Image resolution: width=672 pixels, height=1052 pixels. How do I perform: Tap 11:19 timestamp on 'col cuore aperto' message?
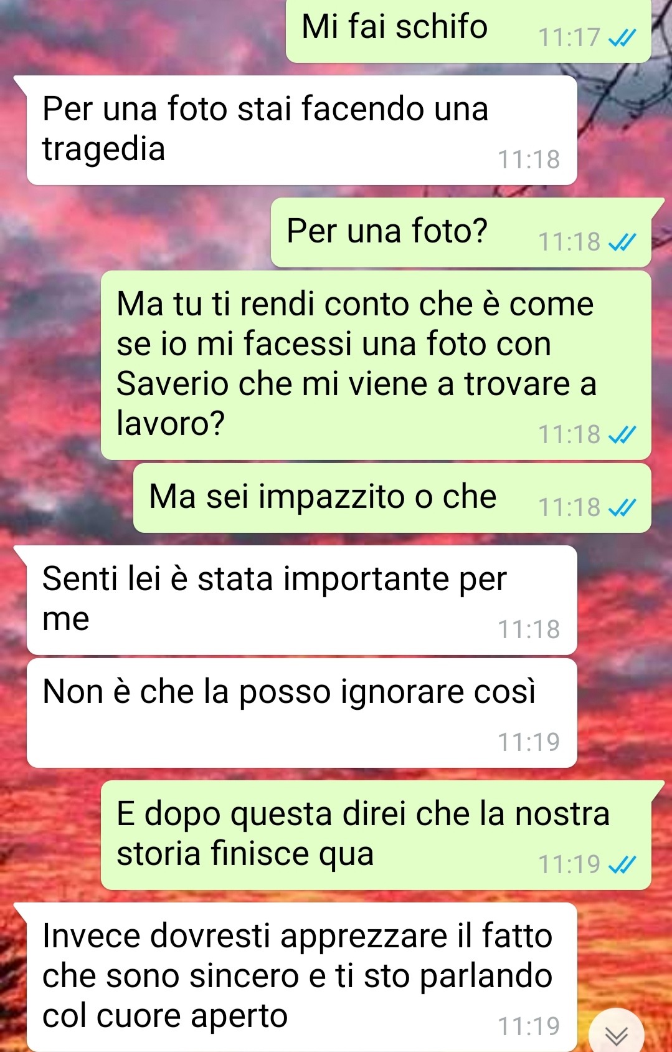[529, 1026]
